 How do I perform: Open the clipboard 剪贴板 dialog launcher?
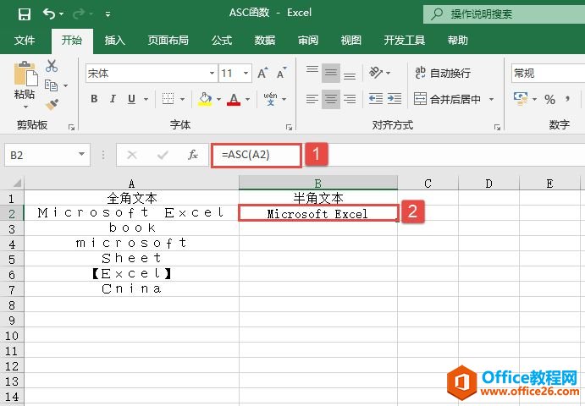point(72,128)
